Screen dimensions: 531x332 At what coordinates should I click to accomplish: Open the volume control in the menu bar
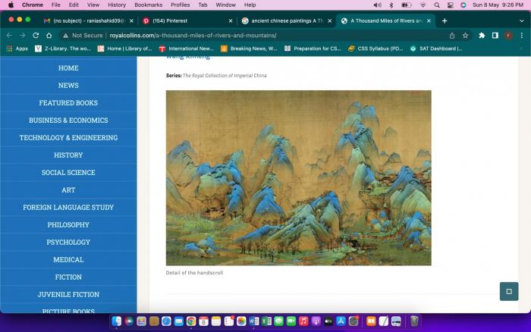click(x=377, y=5)
